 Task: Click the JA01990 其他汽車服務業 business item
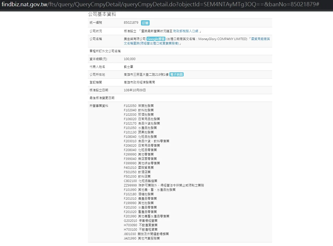(x=142, y=238)
